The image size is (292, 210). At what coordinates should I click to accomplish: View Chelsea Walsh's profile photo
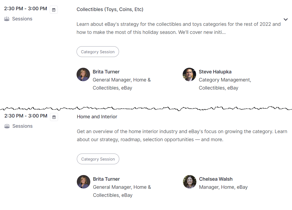coord(190,182)
